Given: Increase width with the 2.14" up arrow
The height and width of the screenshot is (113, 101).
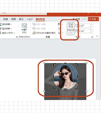Looking at the screenshot, I should point(91,30).
